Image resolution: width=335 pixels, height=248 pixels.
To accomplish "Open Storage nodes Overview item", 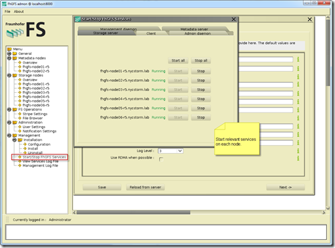I will click(30, 79).
